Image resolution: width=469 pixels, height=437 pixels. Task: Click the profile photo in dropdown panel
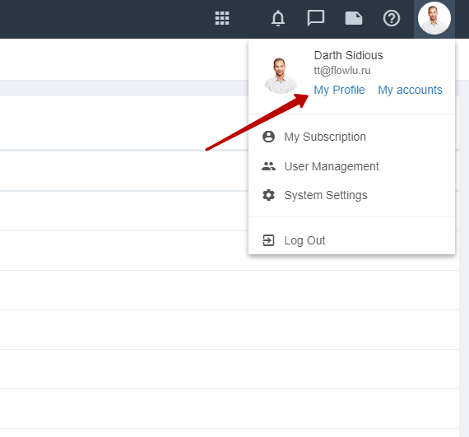point(281,76)
